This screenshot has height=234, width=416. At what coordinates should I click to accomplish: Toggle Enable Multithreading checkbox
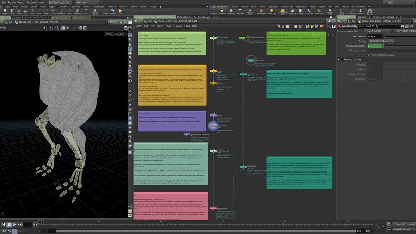(x=369, y=55)
